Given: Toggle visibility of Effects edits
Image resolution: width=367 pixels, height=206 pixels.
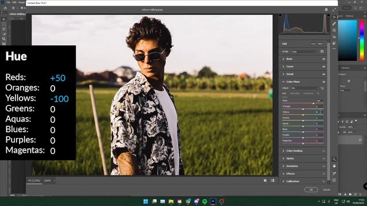Looking at the screenshot, I should click(x=323, y=174).
